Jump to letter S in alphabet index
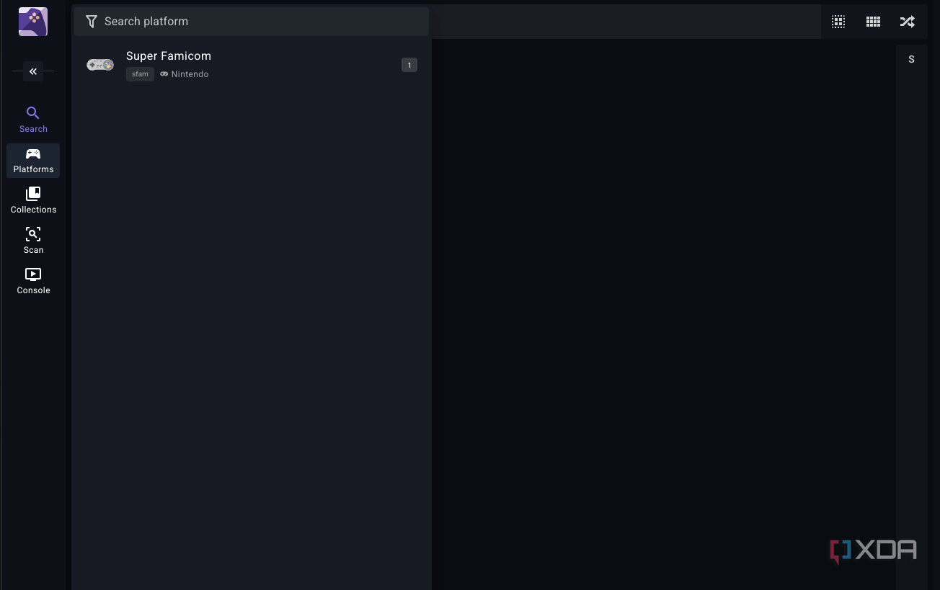The image size is (940, 590). 911,60
